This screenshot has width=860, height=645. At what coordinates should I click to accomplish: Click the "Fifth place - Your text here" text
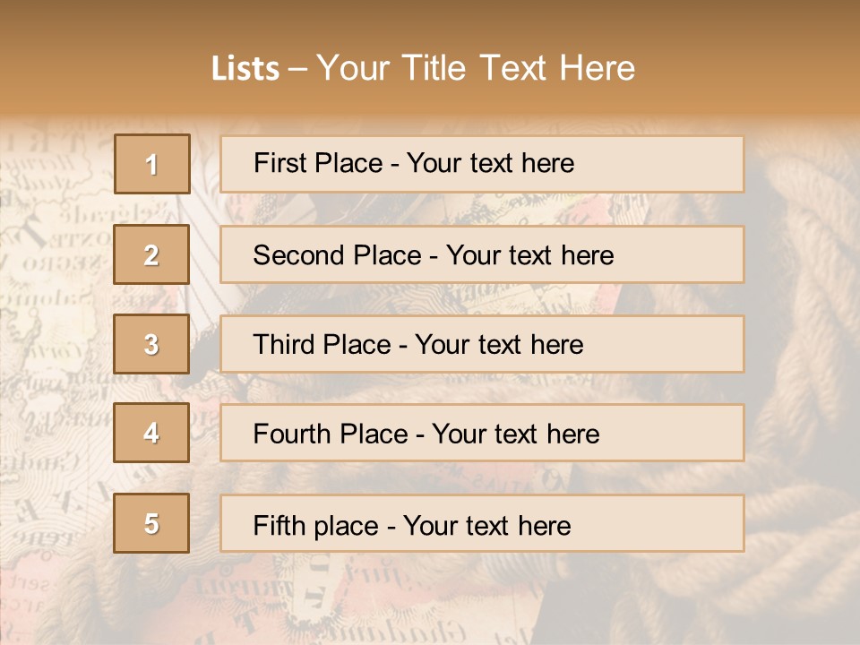pyautogui.click(x=411, y=525)
